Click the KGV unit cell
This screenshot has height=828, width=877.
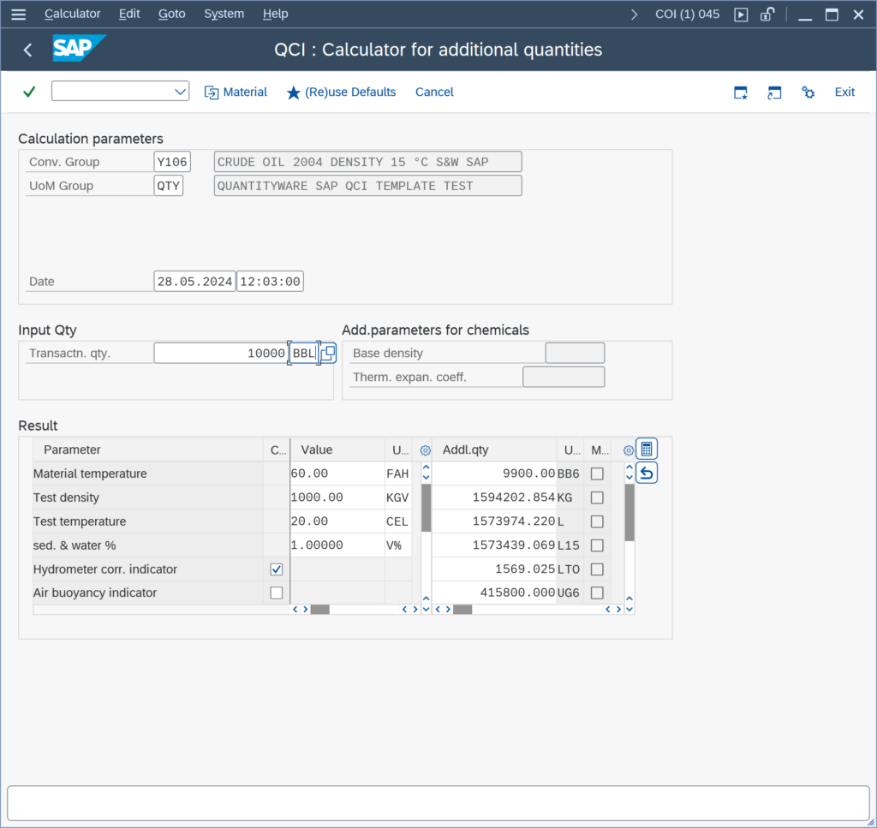pyautogui.click(x=398, y=497)
